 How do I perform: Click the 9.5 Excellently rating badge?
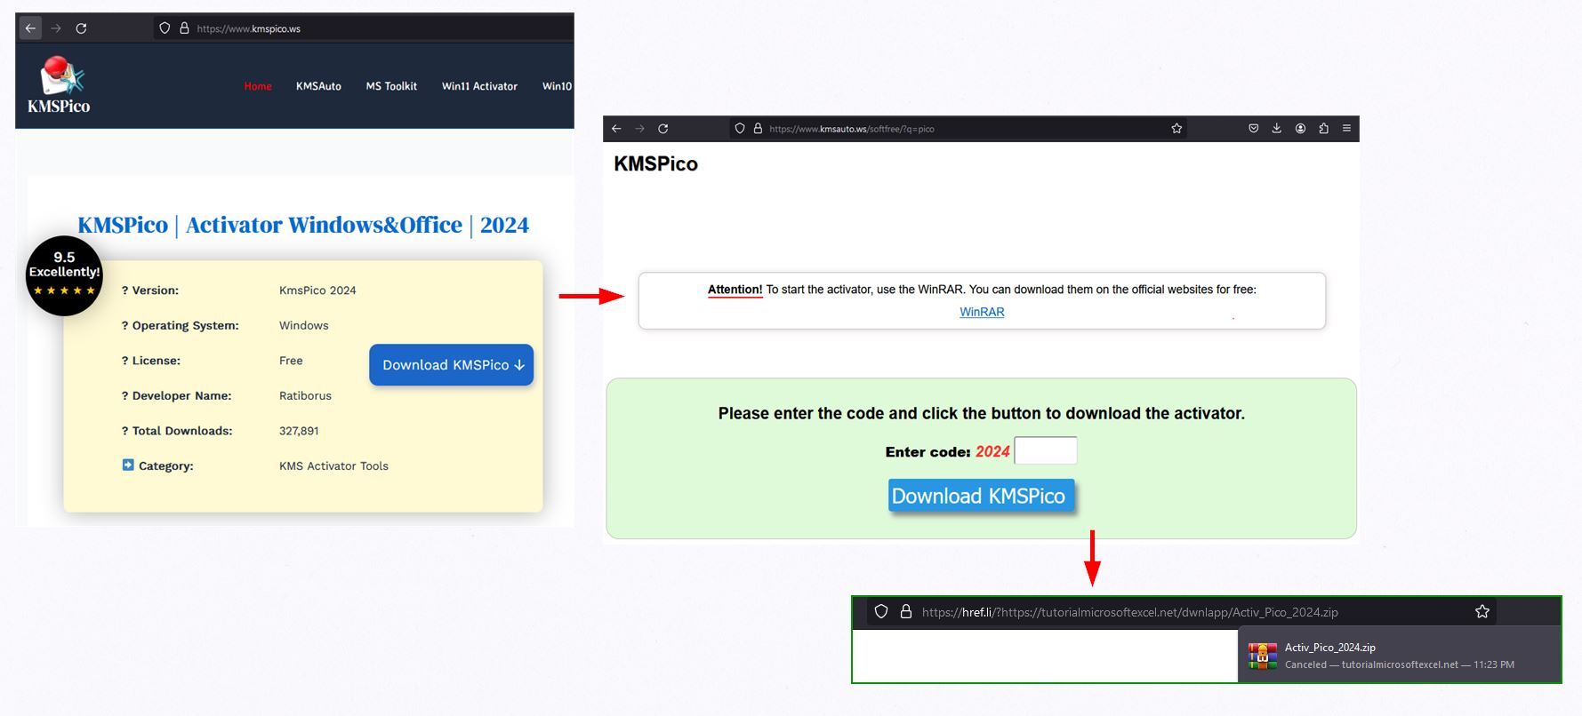click(x=64, y=275)
